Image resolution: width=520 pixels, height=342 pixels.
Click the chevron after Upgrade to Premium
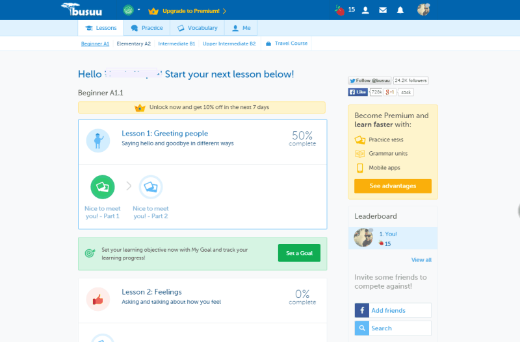[224, 11]
